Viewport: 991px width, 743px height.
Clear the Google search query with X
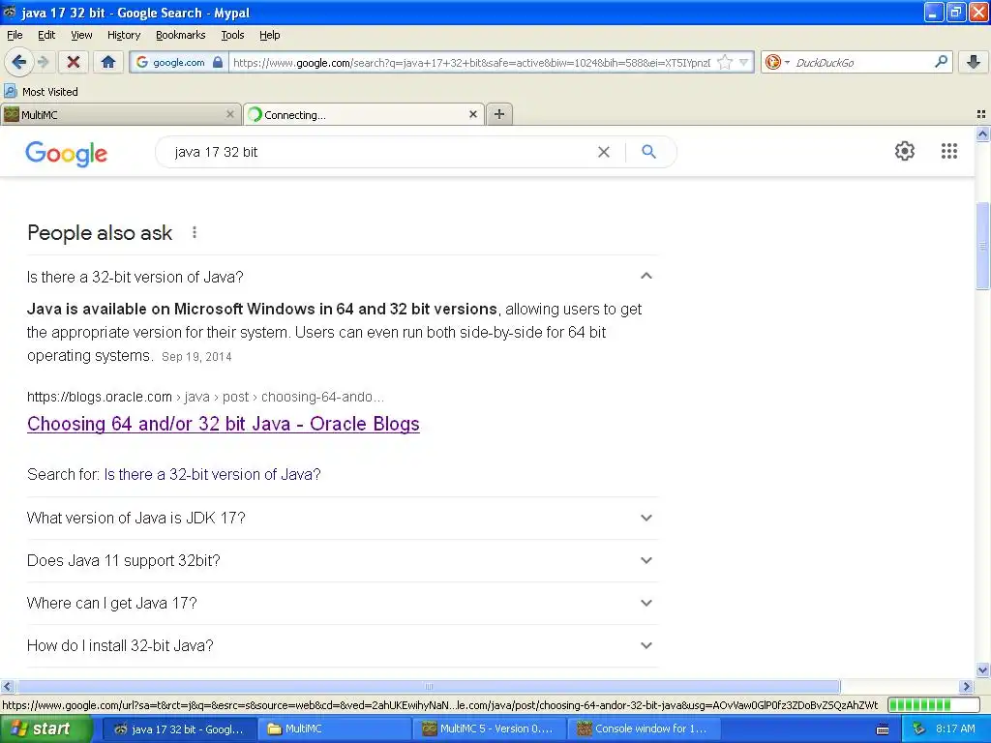point(604,152)
